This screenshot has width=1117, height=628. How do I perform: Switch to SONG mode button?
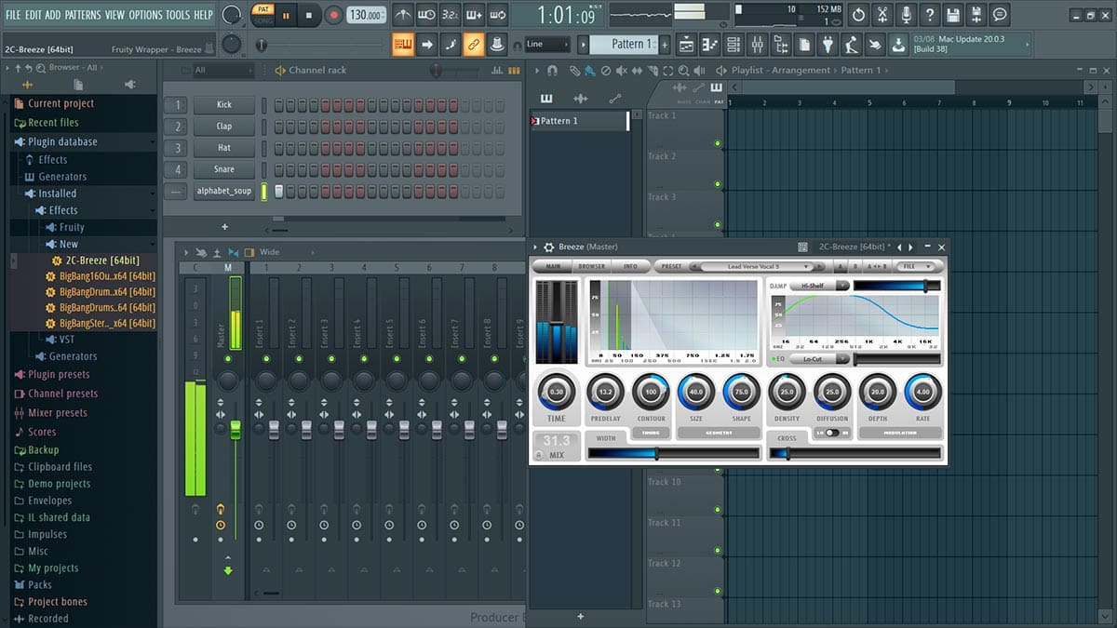coord(262,20)
